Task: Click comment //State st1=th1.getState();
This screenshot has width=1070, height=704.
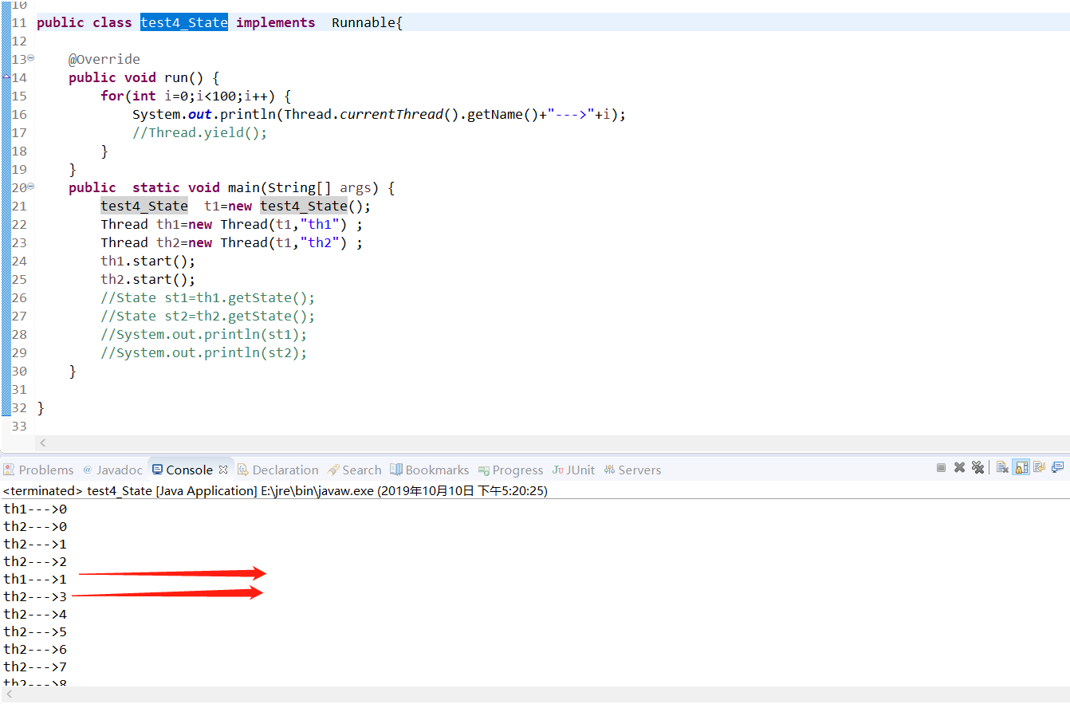Action: (x=208, y=297)
